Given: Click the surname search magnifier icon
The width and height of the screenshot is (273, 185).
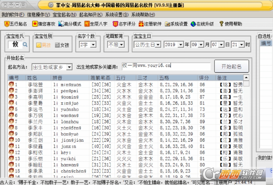Looking at the screenshot, I should point(25,44).
